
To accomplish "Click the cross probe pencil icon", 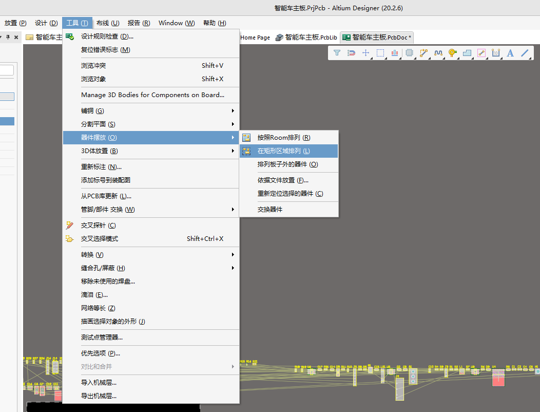I will pyautogui.click(x=70, y=226).
